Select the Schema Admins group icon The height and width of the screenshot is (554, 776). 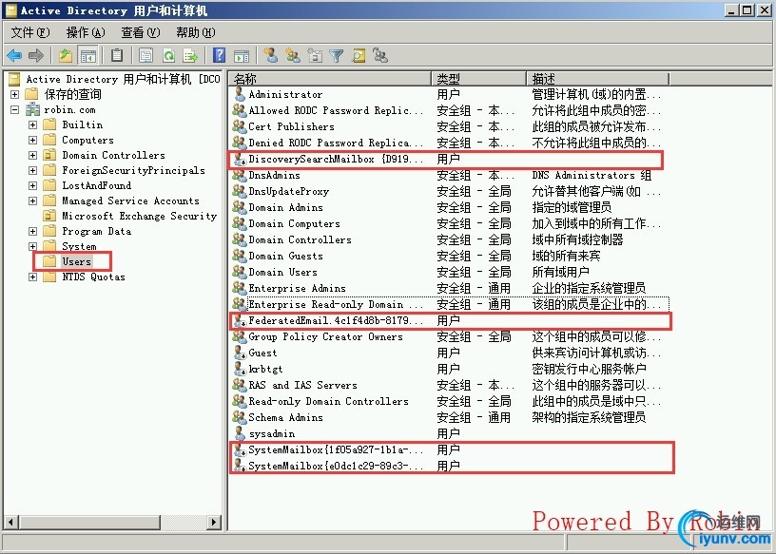click(240, 417)
